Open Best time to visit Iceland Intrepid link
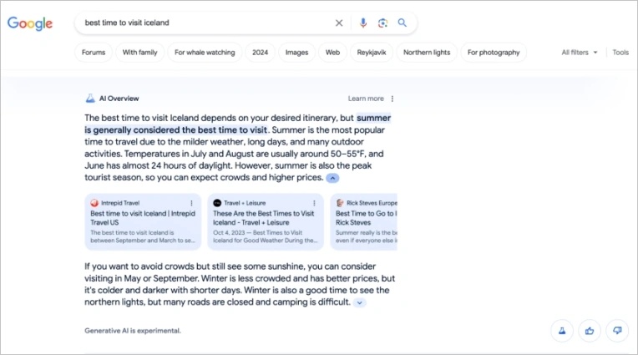Image resolution: width=638 pixels, height=355 pixels. [143, 218]
